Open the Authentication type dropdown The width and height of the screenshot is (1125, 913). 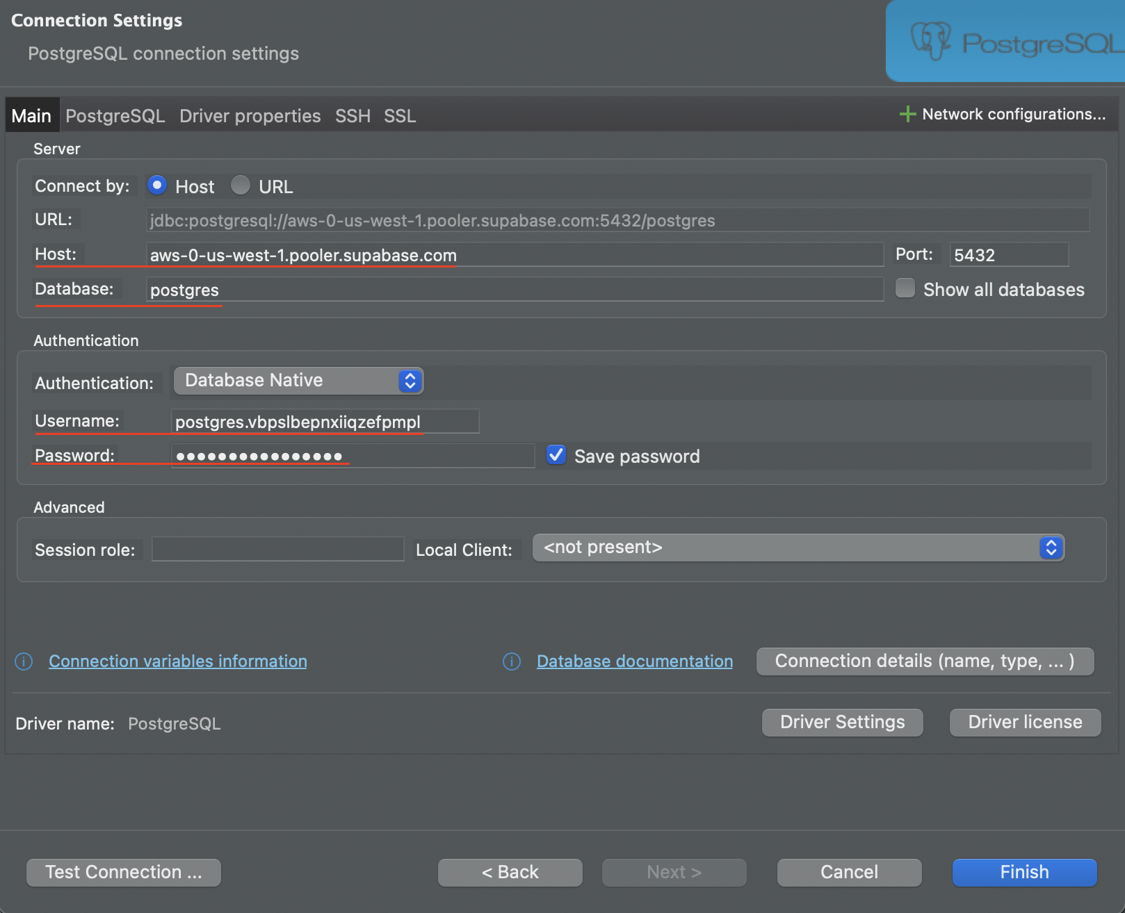point(298,381)
